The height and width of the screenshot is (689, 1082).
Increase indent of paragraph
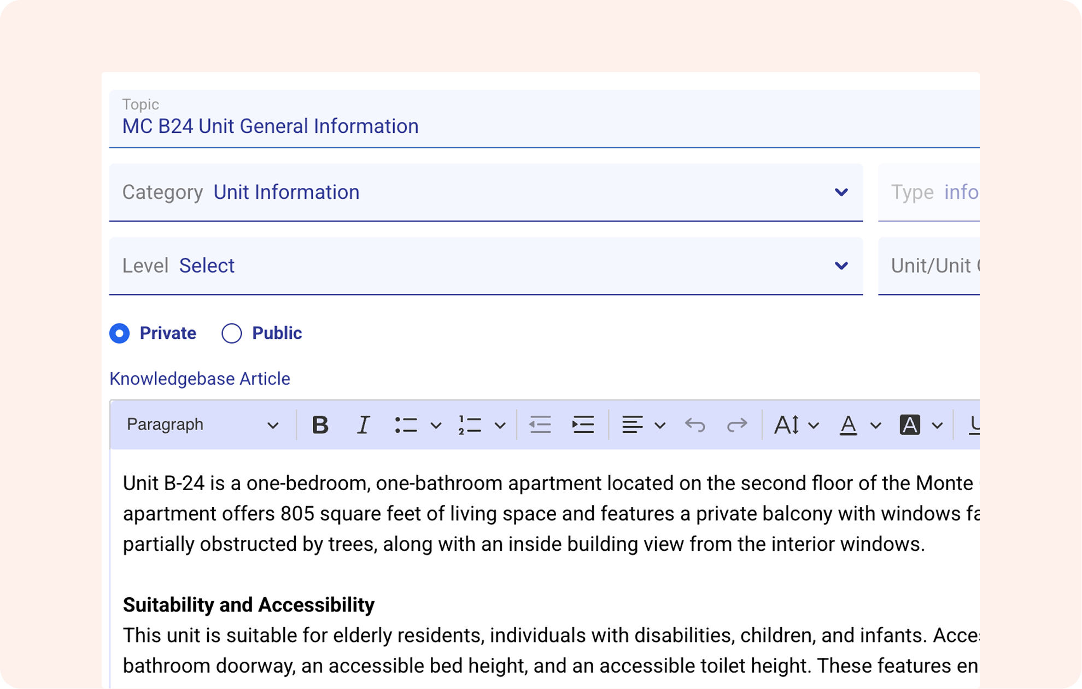point(583,425)
